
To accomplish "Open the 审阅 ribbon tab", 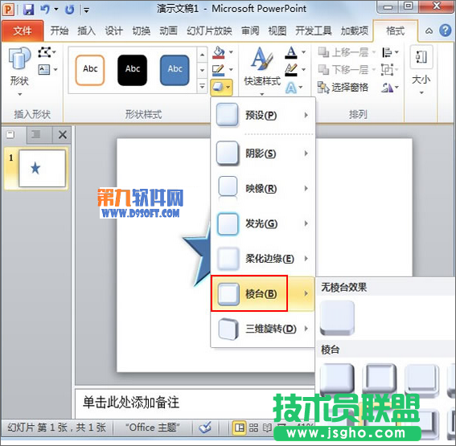I will 250,31.
